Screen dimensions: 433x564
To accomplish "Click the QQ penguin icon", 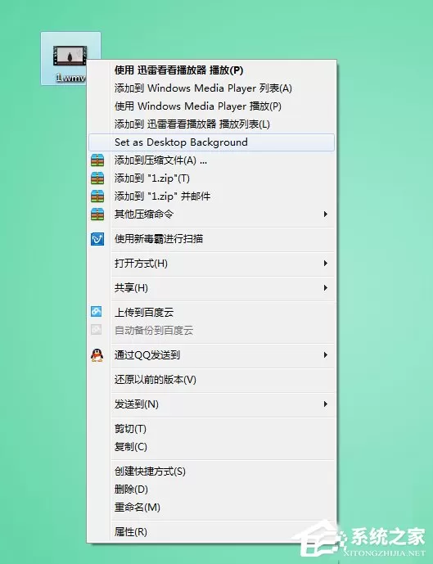I will tap(97, 355).
